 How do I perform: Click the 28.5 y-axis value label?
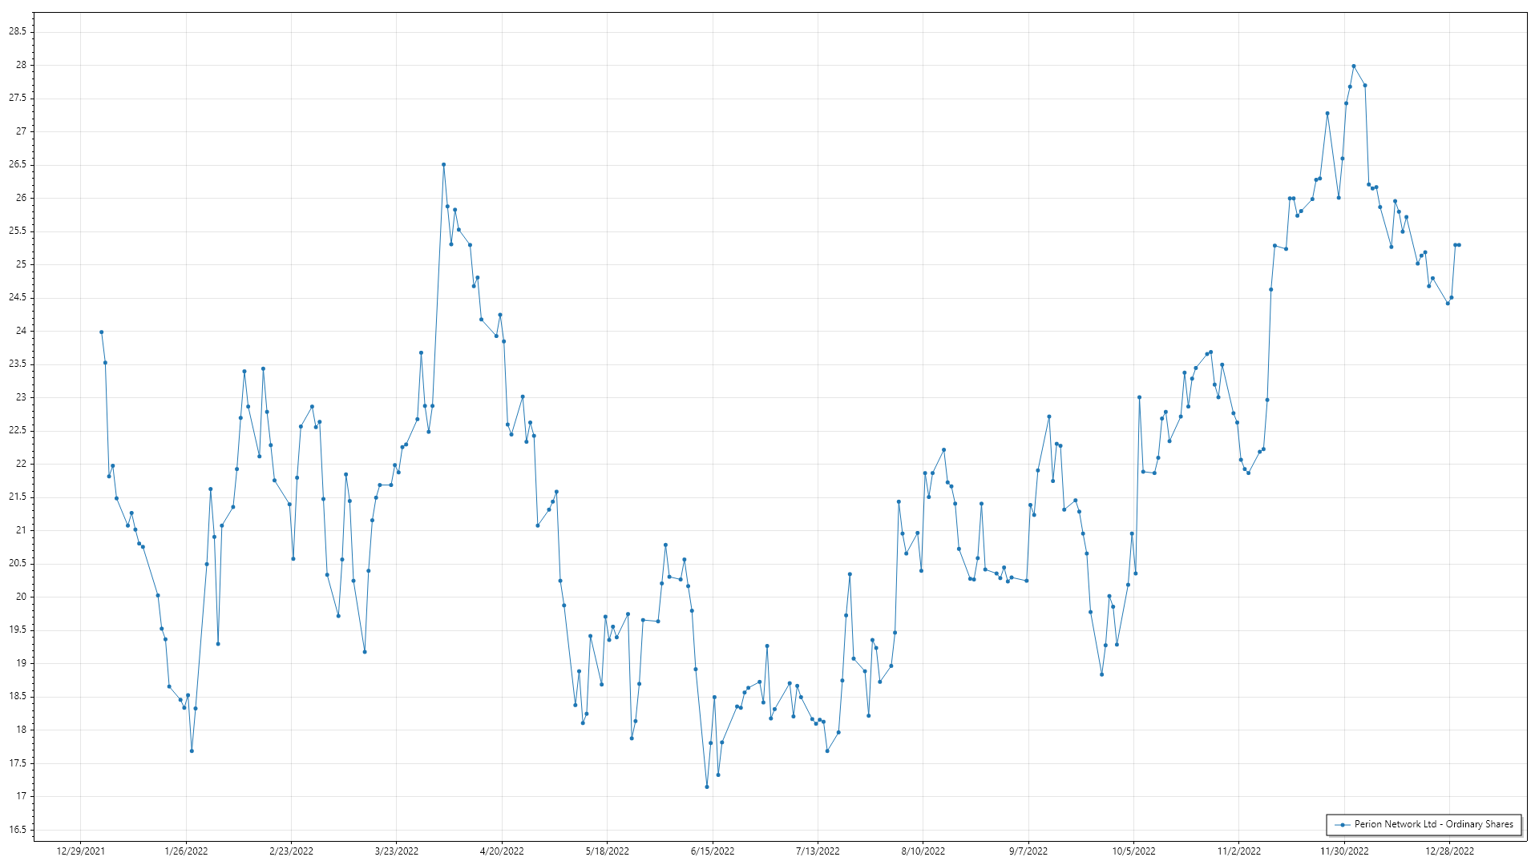pyautogui.click(x=18, y=31)
